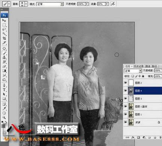Create new layer button
Screen dimensions: 162x146
tap(155, 137)
